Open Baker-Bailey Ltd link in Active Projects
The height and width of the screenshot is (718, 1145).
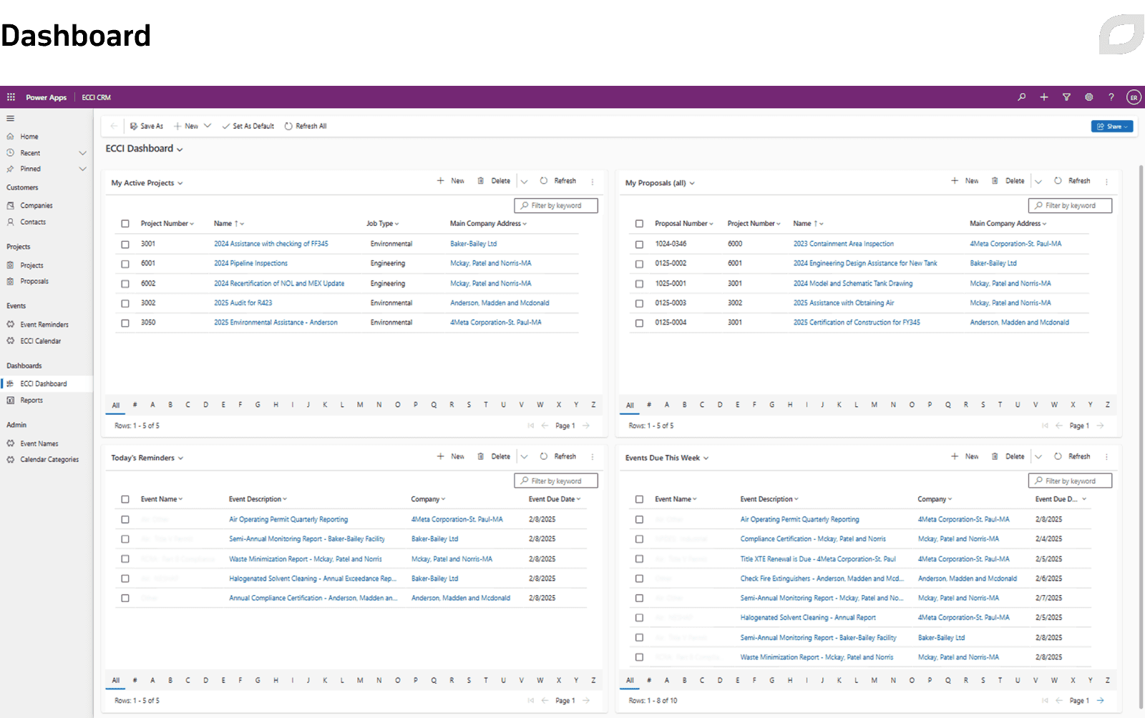coord(473,244)
